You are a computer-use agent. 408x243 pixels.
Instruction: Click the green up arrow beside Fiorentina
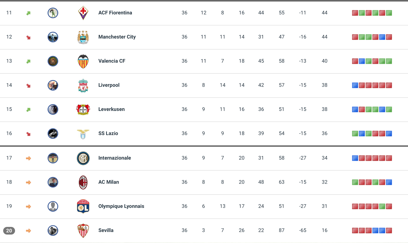click(28, 13)
